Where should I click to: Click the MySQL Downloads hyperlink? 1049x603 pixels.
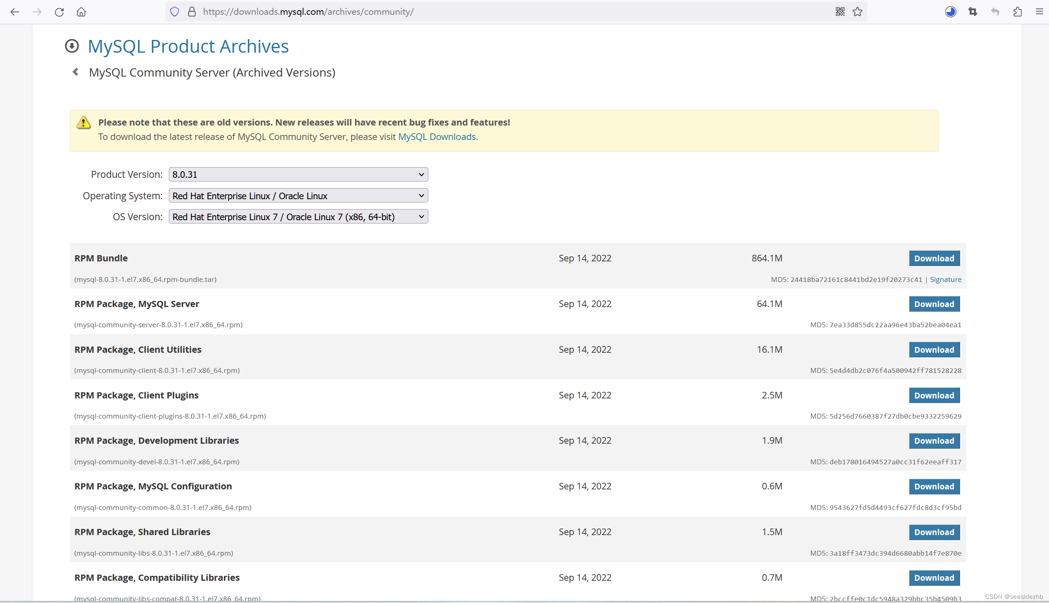436,136
